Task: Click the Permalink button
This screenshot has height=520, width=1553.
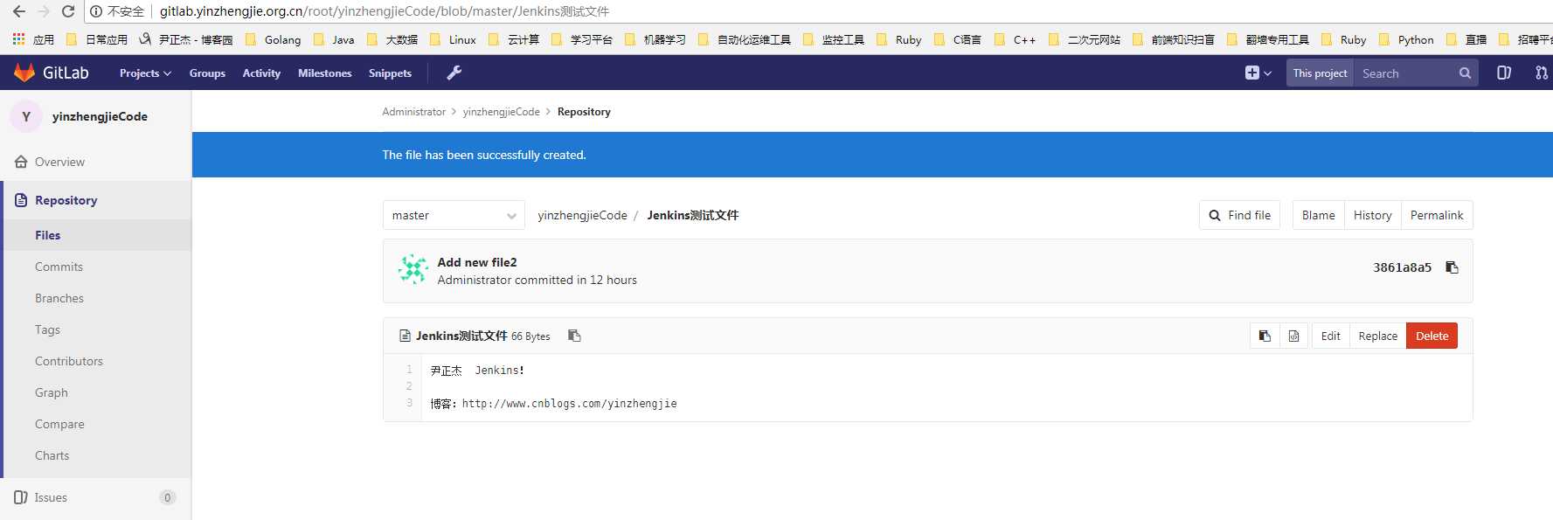Action: [1437, 215]
